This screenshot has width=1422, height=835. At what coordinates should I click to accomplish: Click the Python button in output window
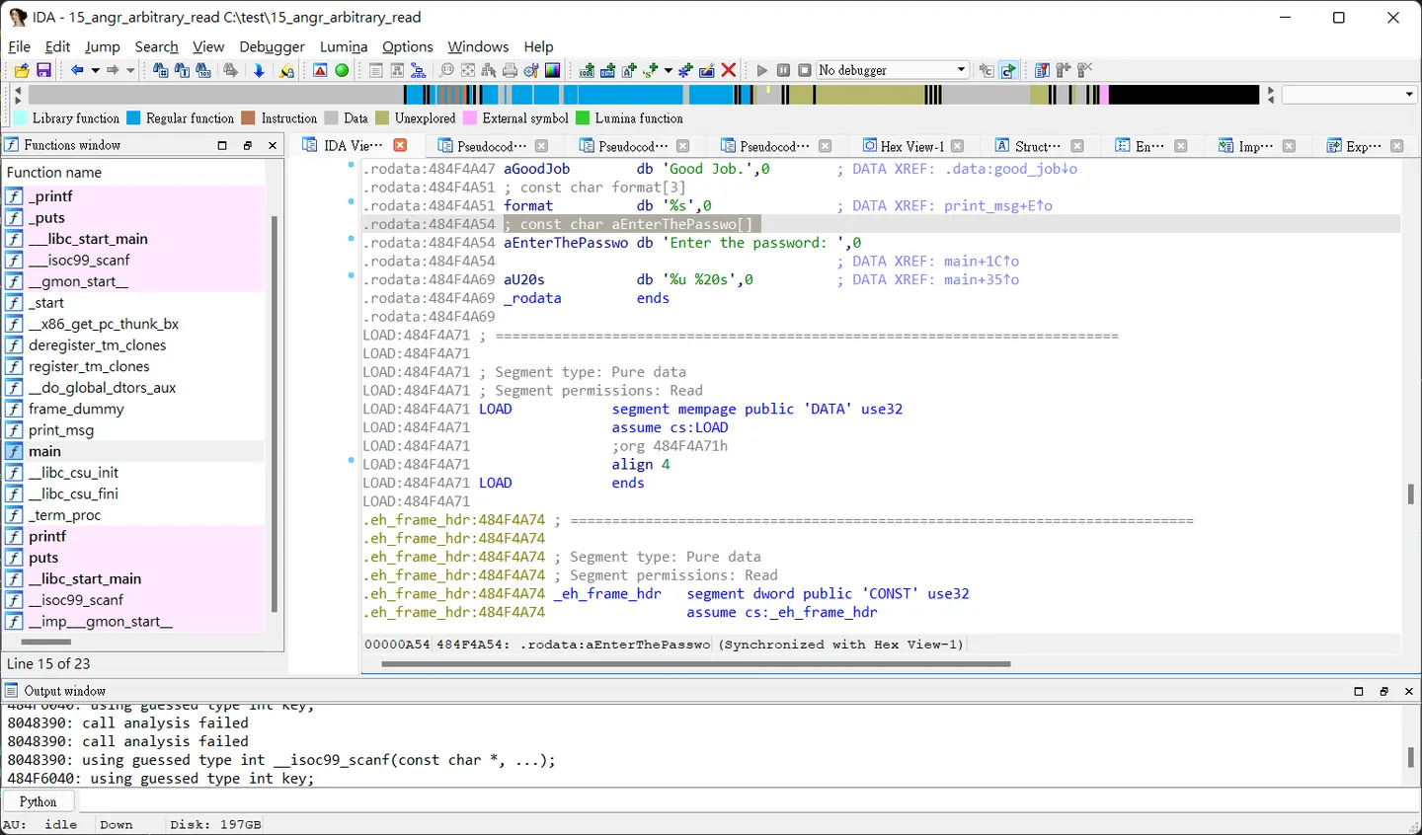(x=38, y=801)
